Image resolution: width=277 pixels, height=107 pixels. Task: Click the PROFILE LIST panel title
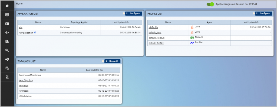click(155, 14)
